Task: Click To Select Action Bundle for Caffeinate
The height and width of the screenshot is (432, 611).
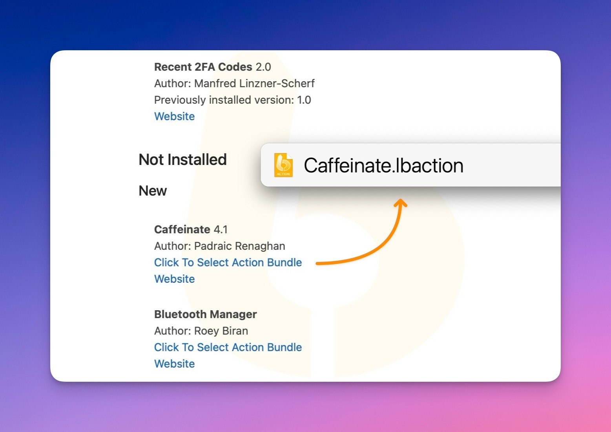Action: [228, 262]
